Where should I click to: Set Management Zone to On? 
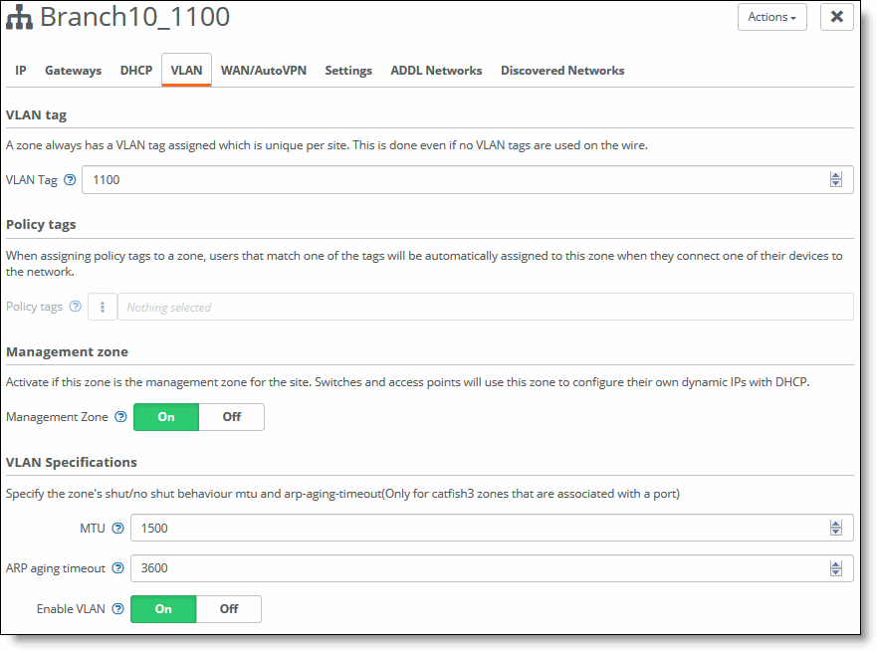point(166,417)
